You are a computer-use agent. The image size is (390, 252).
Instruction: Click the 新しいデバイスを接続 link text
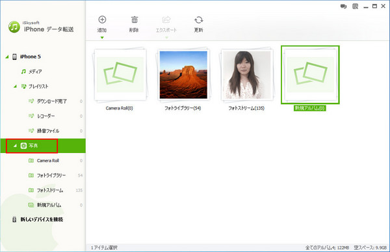pyautogui.click(x=42, y=219)
